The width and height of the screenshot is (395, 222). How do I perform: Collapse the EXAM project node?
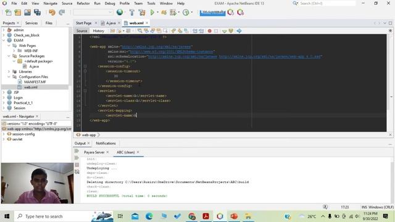pyautogui.click(x=4, y=40)
